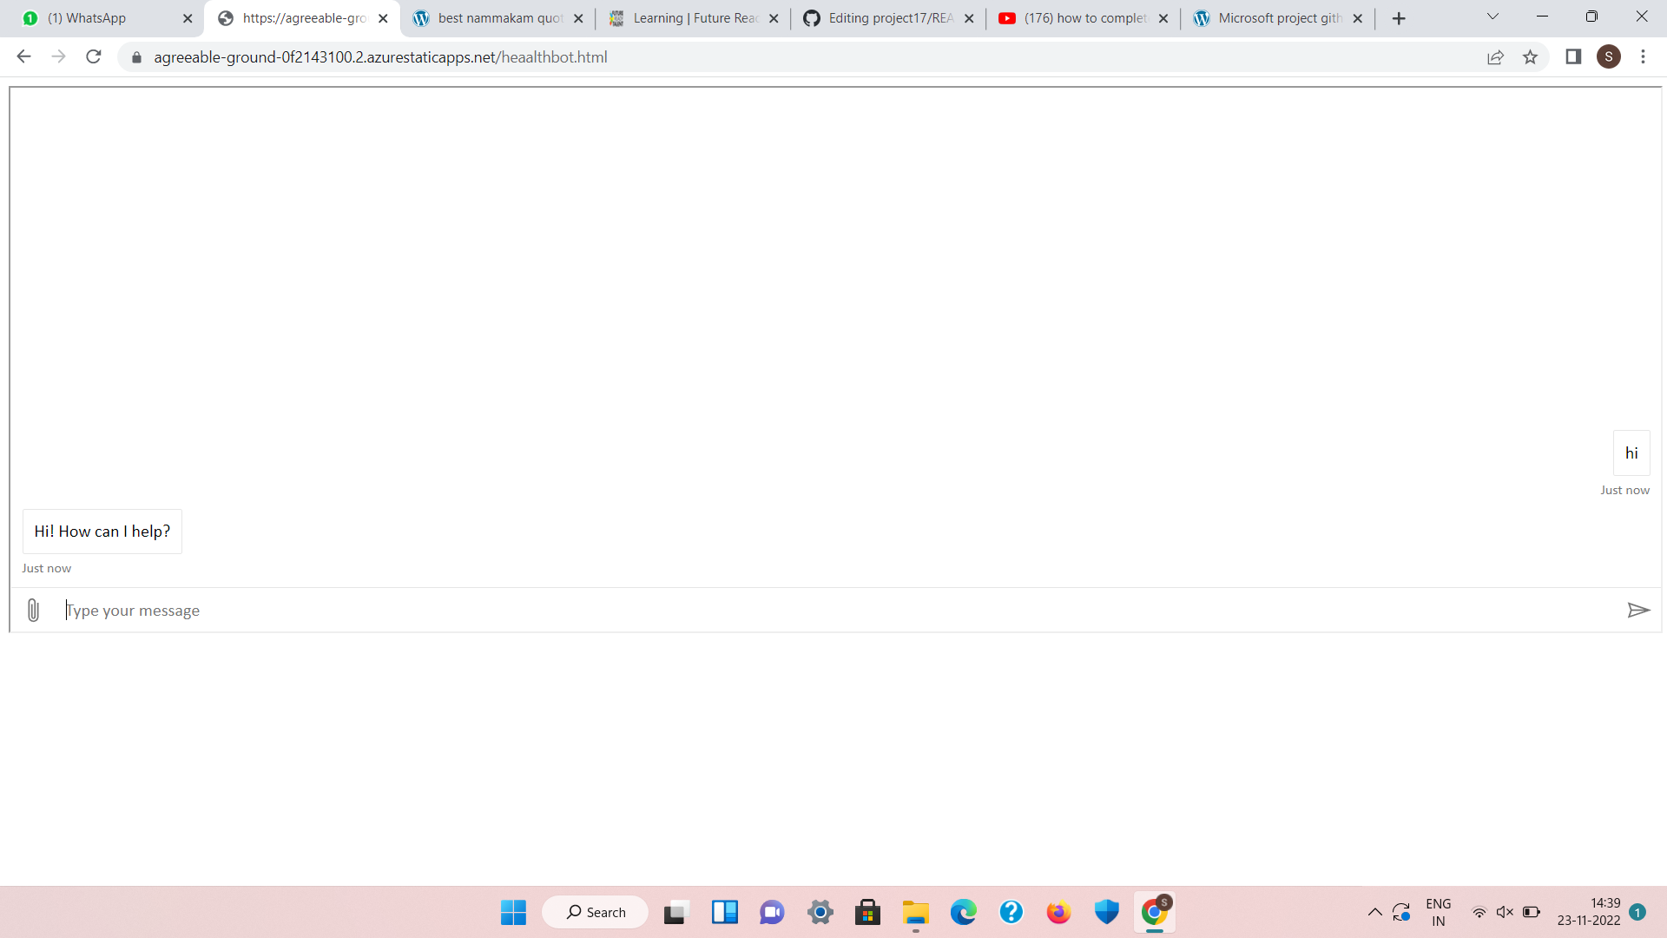Open Firefox from the taskbar
The height and width of the screenshot is (938, 1667).
click(x=1058, y=912)
